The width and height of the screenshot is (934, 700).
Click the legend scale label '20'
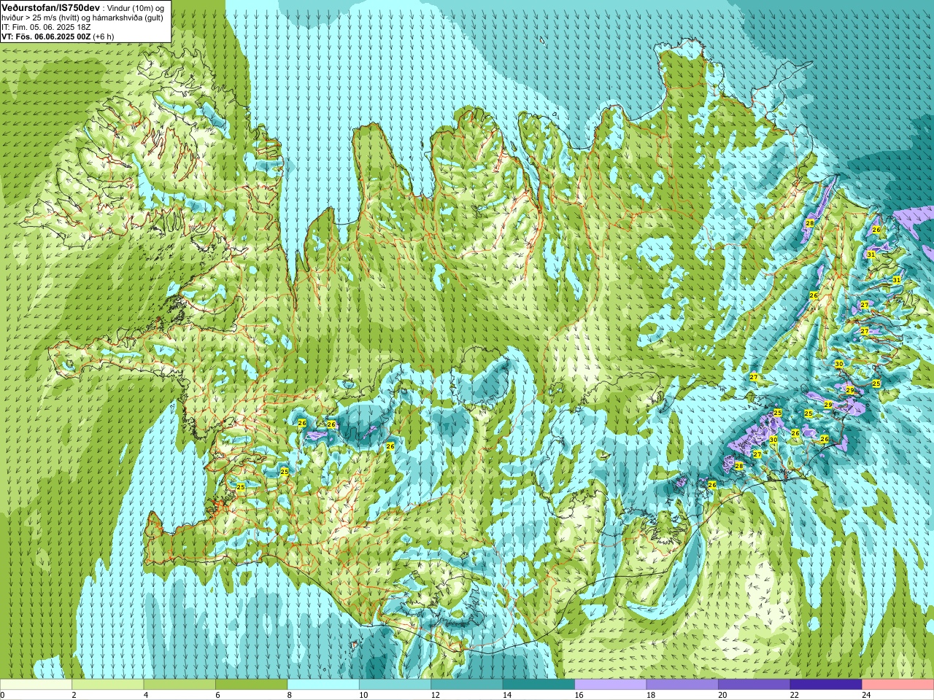coord(721,695)
